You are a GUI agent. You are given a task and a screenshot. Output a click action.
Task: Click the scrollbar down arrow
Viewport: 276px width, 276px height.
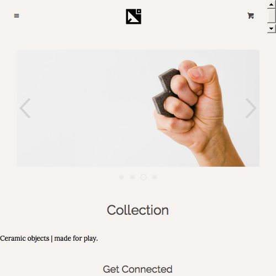pyautogui.click(x=271, y=29)
